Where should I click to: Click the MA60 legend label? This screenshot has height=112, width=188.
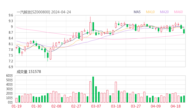[x=178, y=12]
